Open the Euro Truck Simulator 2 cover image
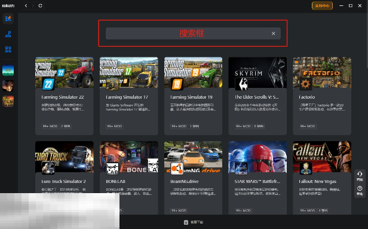 pos(65,157)
